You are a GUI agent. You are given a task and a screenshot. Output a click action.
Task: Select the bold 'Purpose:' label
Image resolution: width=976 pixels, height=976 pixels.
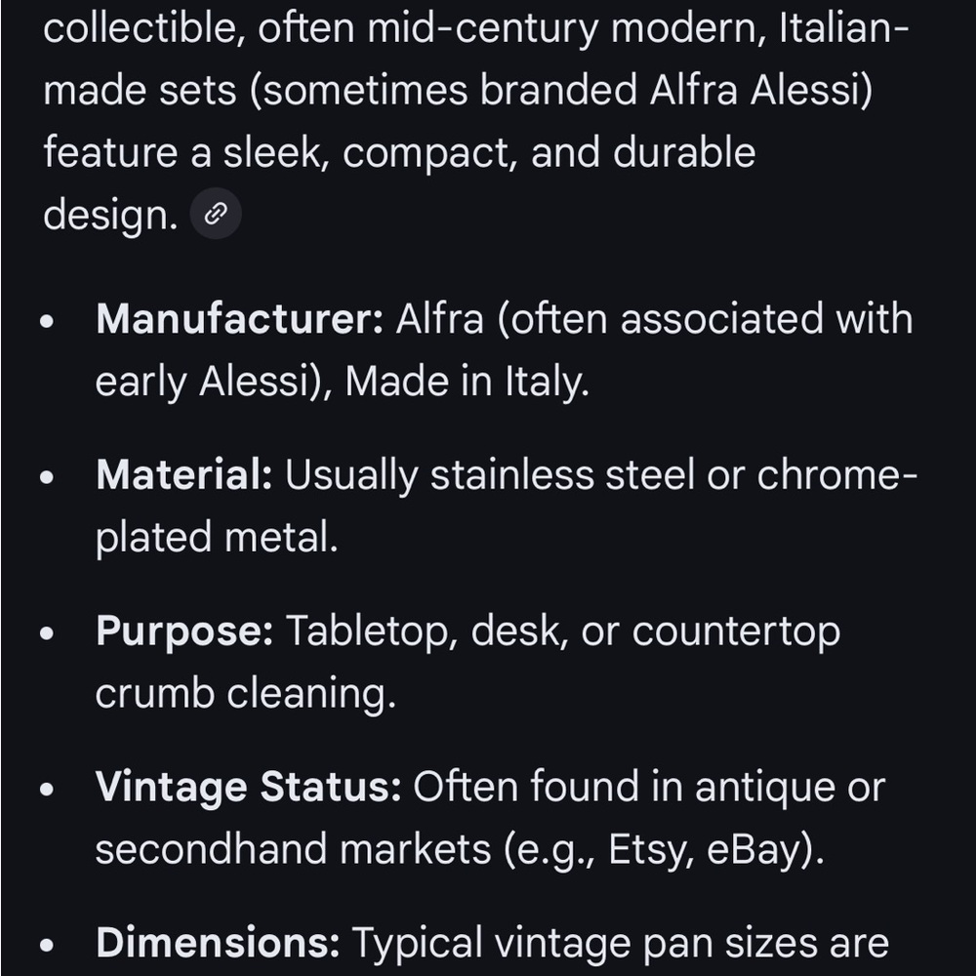tap(184, 631)
